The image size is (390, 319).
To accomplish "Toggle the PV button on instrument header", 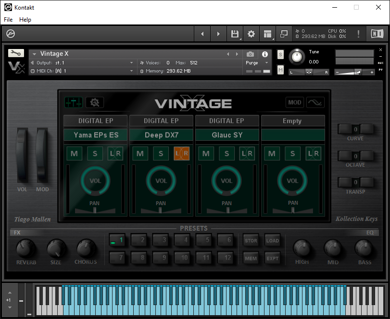I will (x=380, y=70).
